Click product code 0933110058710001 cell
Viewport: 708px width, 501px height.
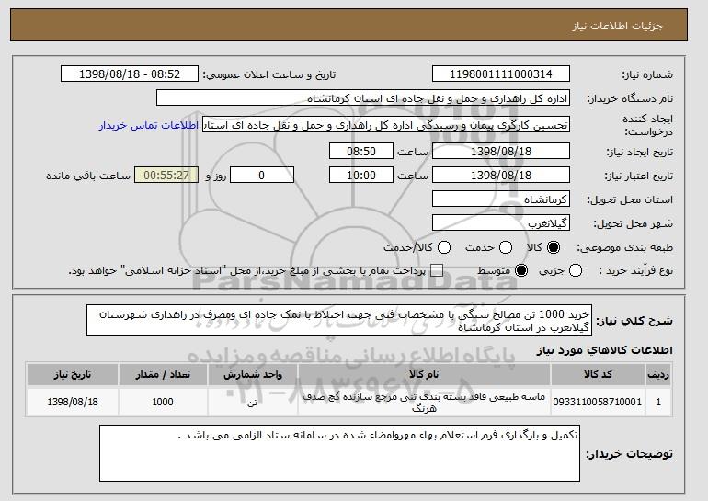point(598,402)
